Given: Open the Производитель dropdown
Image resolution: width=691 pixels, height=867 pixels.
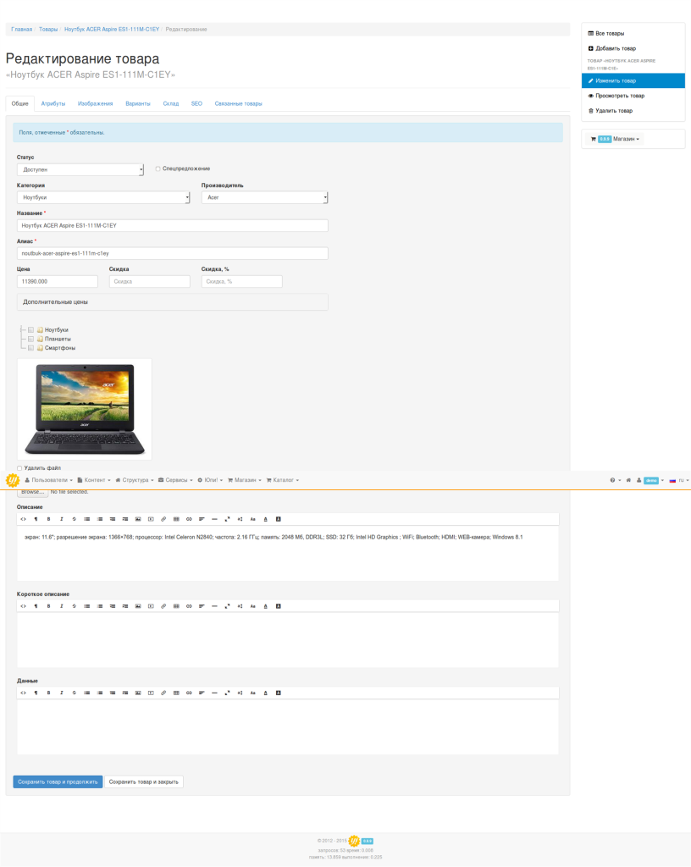Looking at the screenshot, I should coord(264,197).
